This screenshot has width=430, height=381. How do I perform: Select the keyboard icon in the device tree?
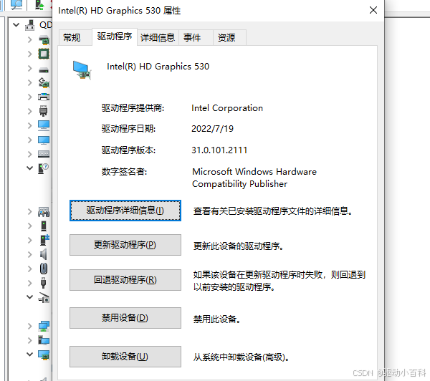[44, 154]
